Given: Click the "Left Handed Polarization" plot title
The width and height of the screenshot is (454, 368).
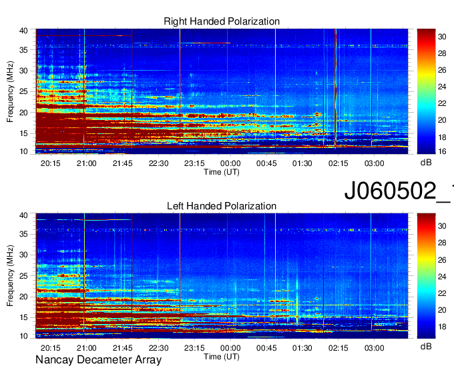Looking at the screenshot, I should pyautogui.click(x=222, y=206).
